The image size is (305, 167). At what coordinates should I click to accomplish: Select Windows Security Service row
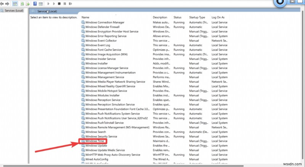[x=101, y=137]
